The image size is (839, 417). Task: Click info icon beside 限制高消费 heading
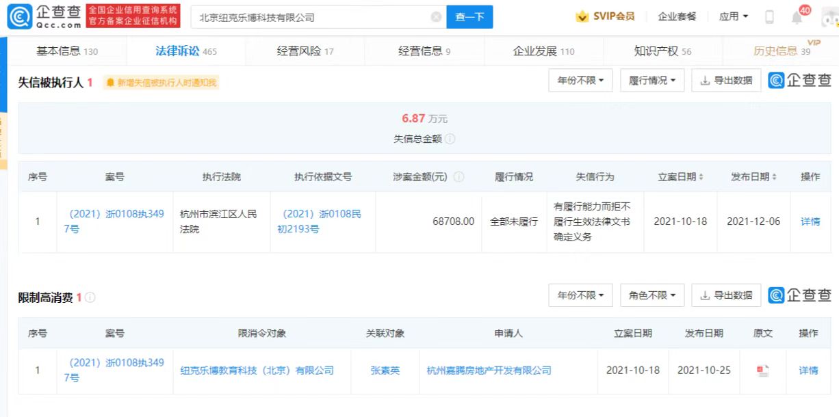tap(90, 297)
